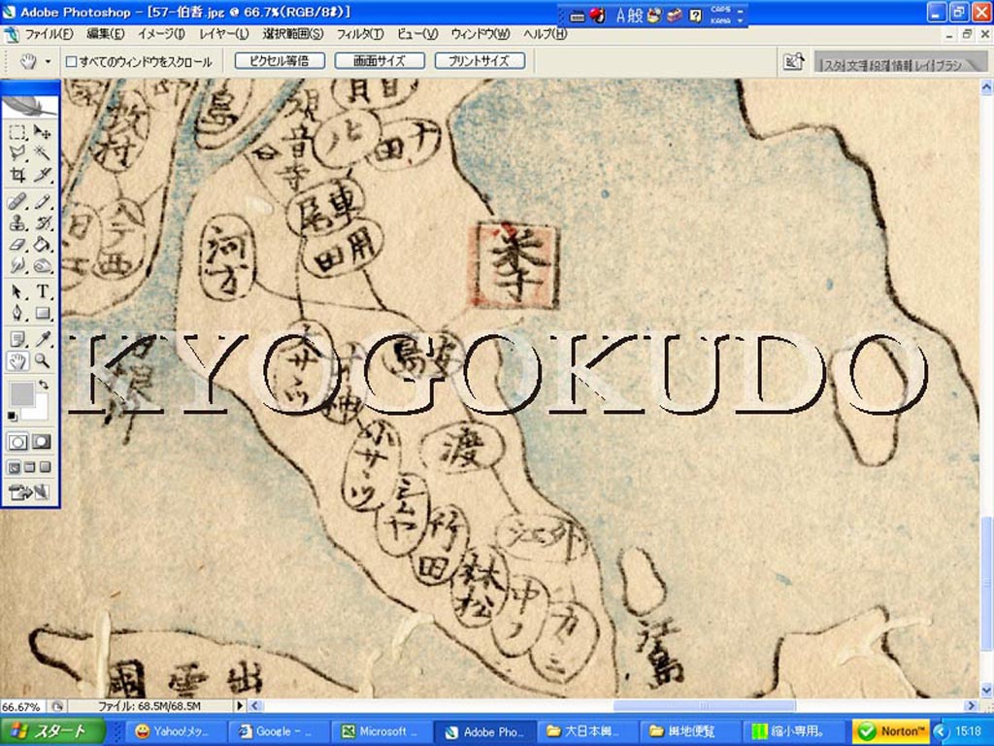Select the History Brush tool
This screenshot has width=994, height=746.
tap(42, 223)
